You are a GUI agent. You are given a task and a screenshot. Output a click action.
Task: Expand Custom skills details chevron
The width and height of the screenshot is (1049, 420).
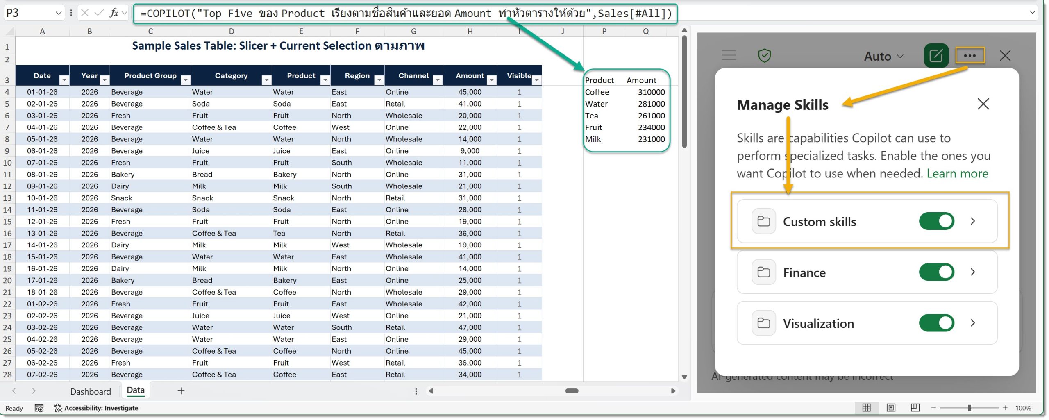click(973, 221)
